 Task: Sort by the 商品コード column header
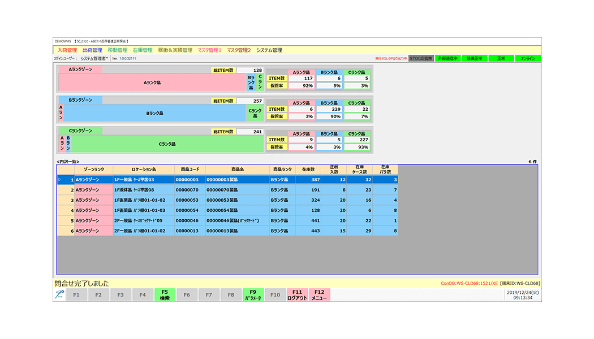click(190, 169)
